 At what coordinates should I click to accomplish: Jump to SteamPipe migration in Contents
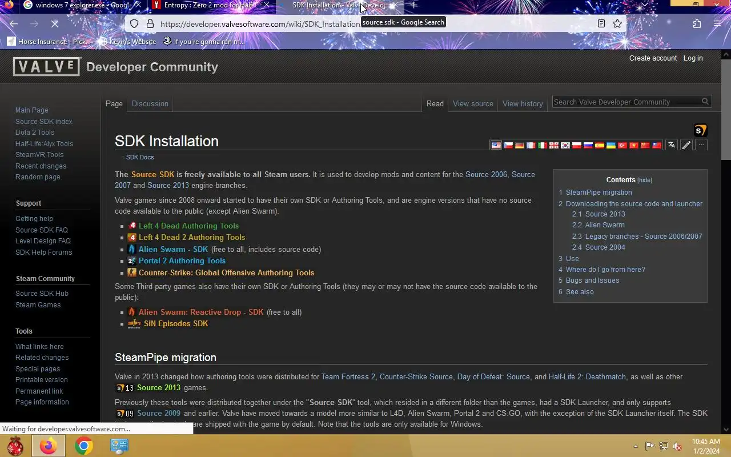point(599,193)
